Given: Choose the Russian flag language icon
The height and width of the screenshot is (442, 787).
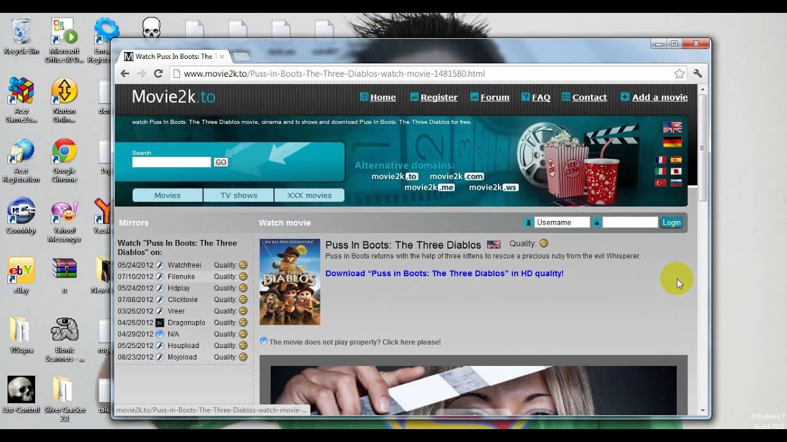Looking at the screenshot, I should tap(675, 181).
